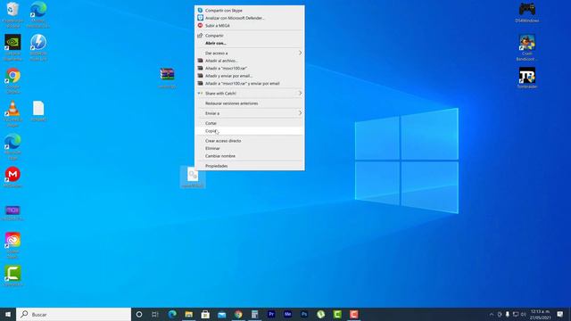Open the volume control in system tray
The width and height of the screenshot is (571, 321).
pyautogui.click(x=524, y=315)
